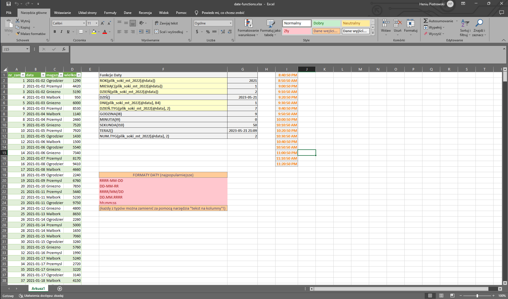Apply the yellow fill color bucket
Screen dimensions: 508x299
pyautogui.click(x=94, y=32)
